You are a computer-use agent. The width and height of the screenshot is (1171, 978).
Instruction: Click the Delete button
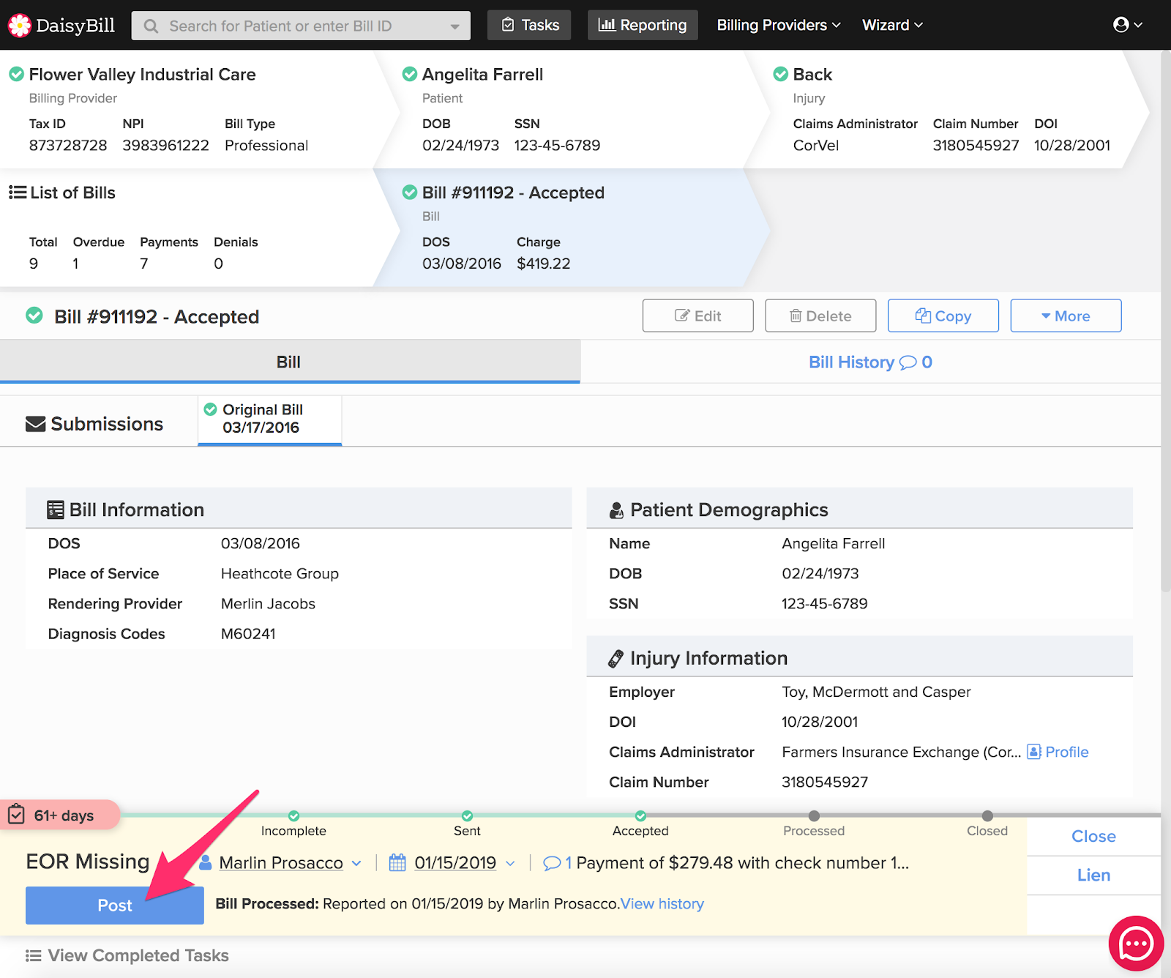[x=820, y=316]
